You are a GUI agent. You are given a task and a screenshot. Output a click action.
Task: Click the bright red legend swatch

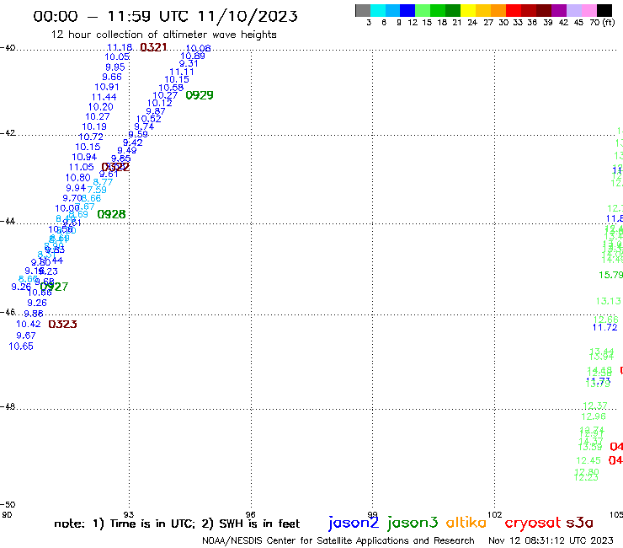click(514, 10)
